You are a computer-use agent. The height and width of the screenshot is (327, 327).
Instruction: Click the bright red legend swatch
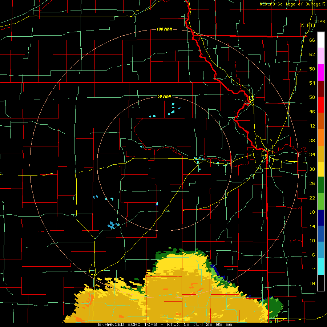coord(321,105)
